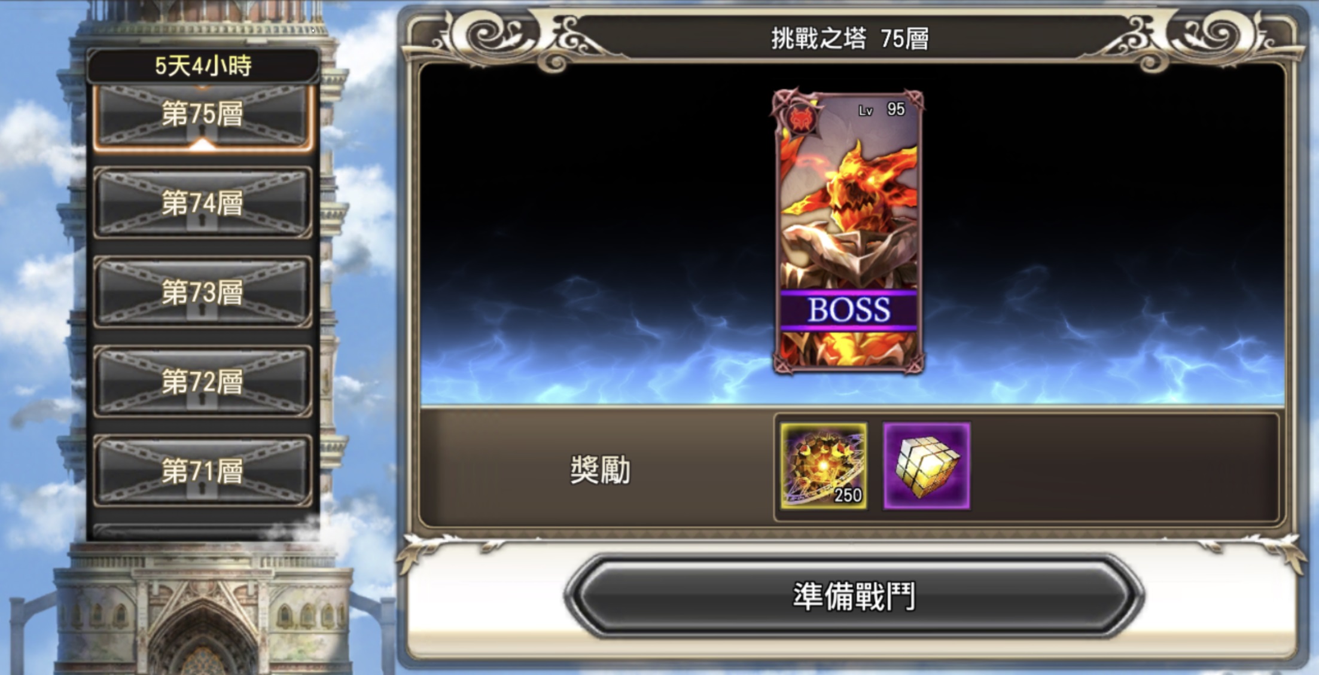This screenshot has height=675, width=1319.
Task: Click the keyhole lock on 第72層
Action: [x=202, y=399]
